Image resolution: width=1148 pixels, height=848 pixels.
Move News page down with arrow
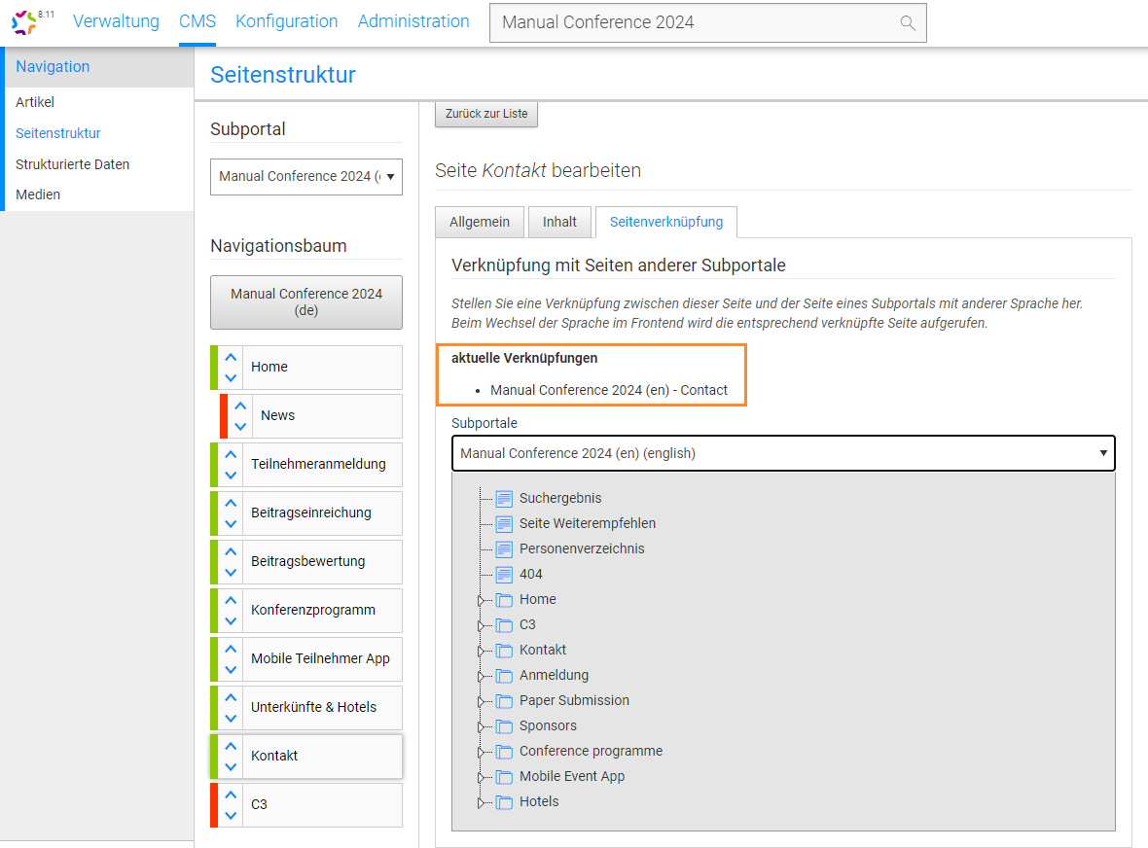(x=240, y=426)
